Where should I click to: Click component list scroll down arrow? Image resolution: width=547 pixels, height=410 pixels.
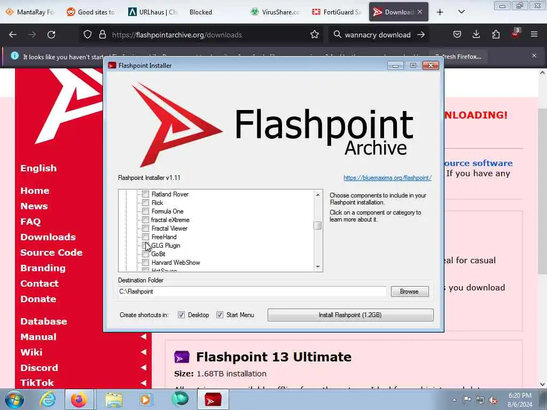[317, 267]
